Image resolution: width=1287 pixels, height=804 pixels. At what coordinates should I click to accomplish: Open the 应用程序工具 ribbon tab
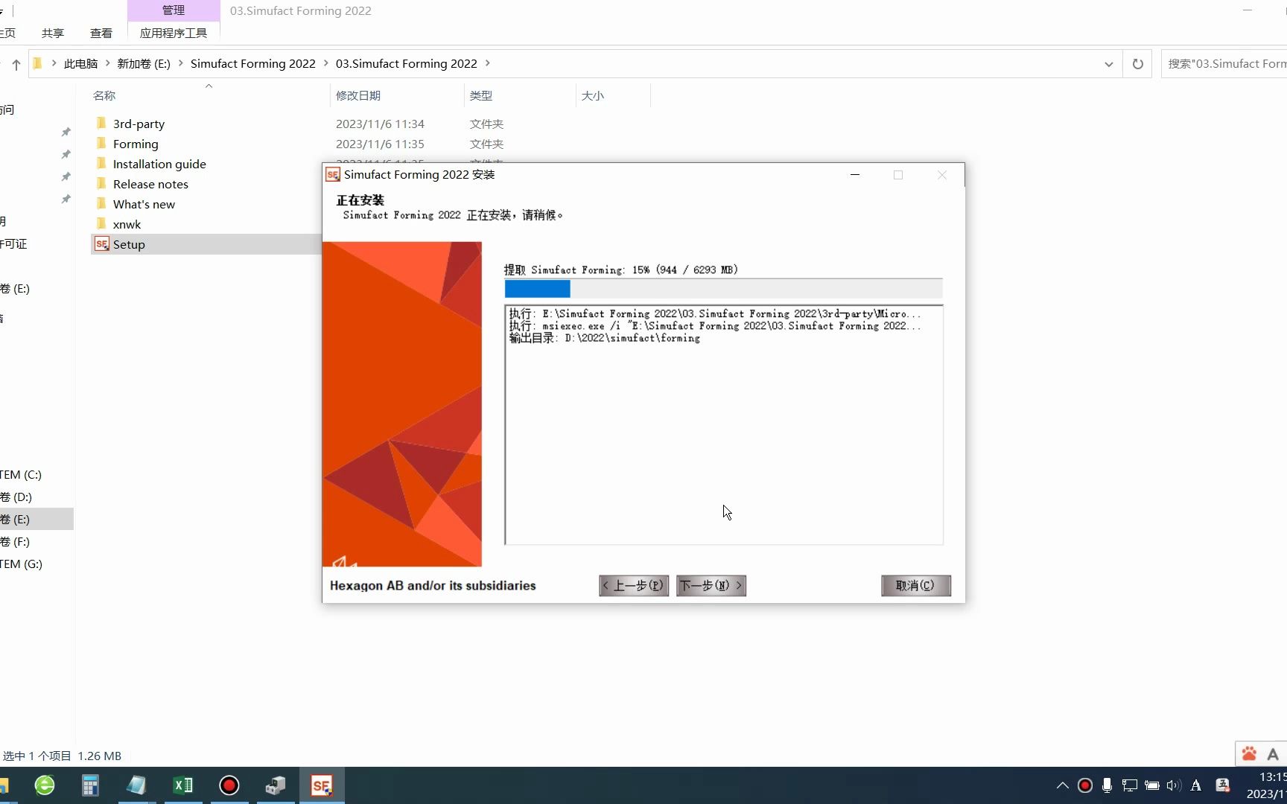pos(174,33)
